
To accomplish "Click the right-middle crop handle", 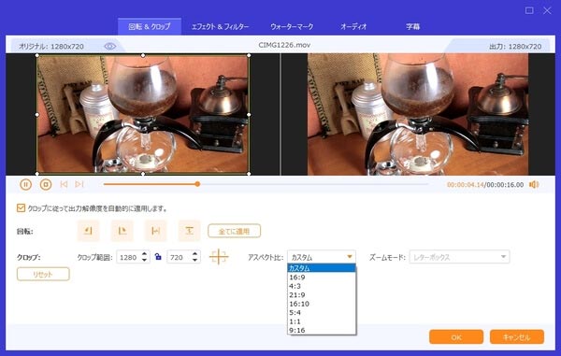I will click(x=249, y=115).
